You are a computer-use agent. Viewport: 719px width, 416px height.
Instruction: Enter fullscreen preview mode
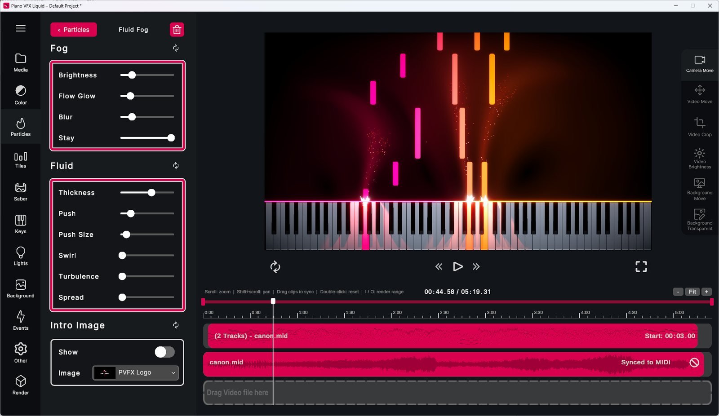point(641,267)
